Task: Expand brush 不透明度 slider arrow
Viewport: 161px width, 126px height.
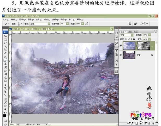Action: pyautogui.click(x=68, y=24)
